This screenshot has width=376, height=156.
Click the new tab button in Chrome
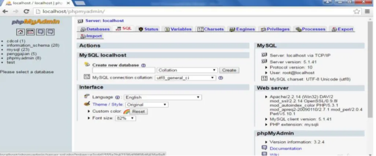point(80,3)
